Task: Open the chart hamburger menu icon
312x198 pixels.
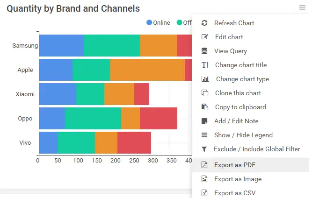Action: coord(302,8)
